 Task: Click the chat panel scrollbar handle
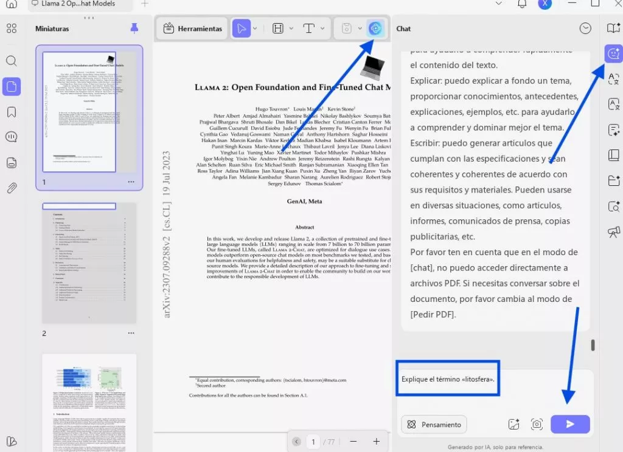click(x=593, y=345)
